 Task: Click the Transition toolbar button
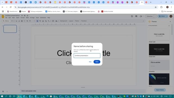click(x=84, y=21)
